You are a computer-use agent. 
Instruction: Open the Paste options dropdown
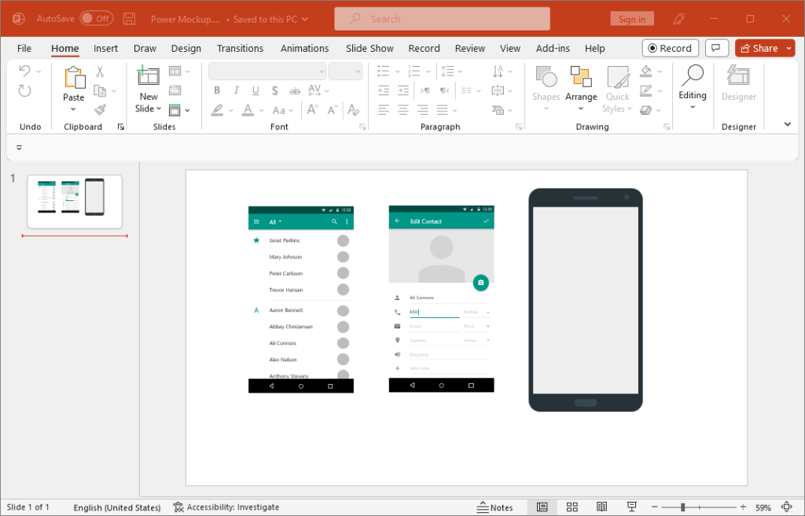click(73, 109)
